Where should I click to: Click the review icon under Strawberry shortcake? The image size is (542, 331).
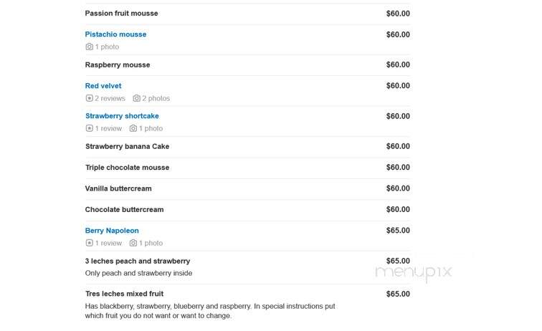pyautogui.click(x=89, y=128)
